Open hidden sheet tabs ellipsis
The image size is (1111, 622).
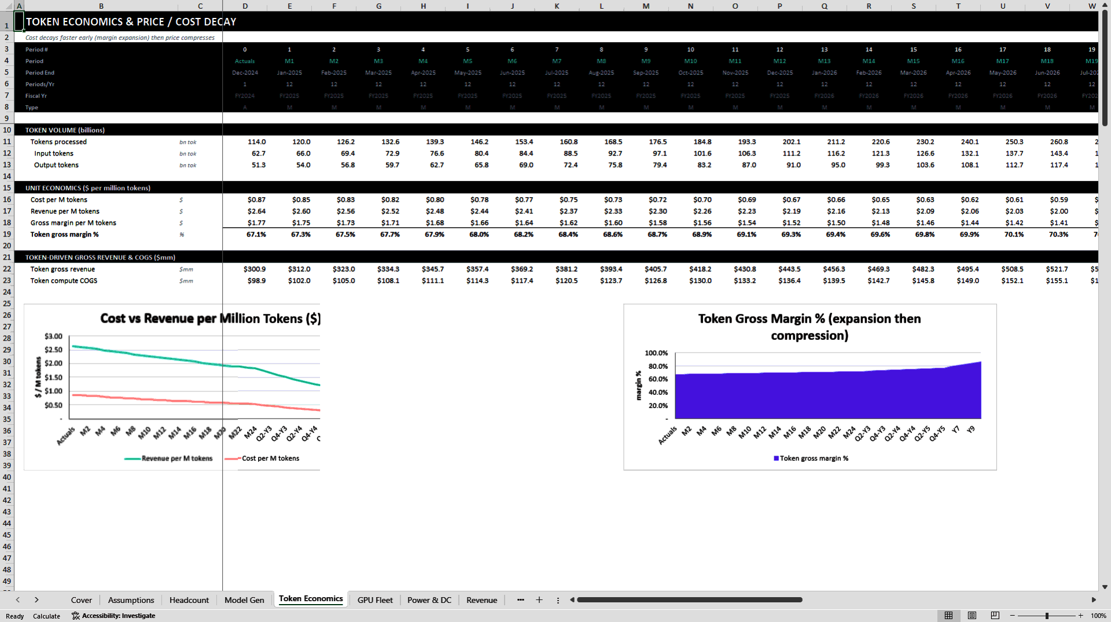click(x=520, y=600)
